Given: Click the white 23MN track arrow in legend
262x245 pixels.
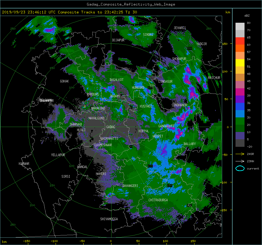Looking at the screenshot, I should click(240, 161).
